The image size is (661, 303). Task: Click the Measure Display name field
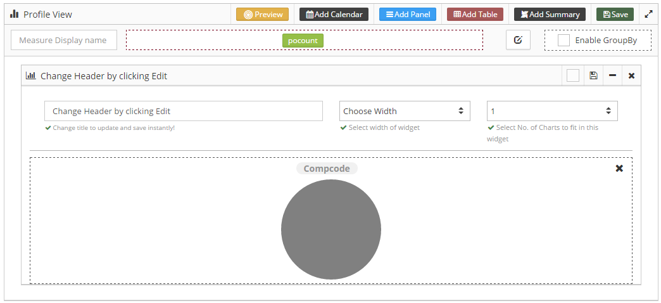[x=64, y=40]
